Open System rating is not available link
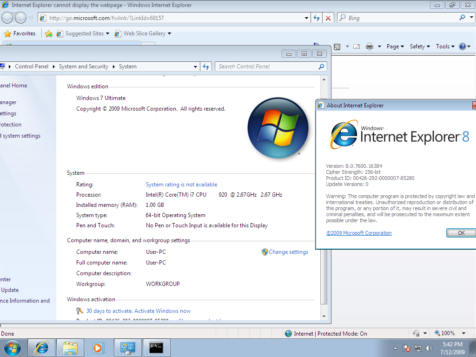Viewport: 476px width, 357px height. pyautogui.click(x=182, y=185)
